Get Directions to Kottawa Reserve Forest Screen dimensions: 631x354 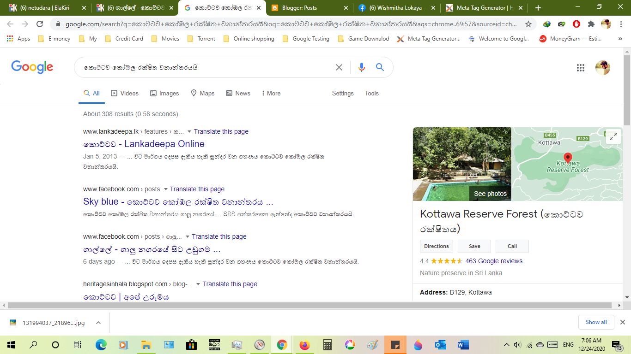[437, 246]
